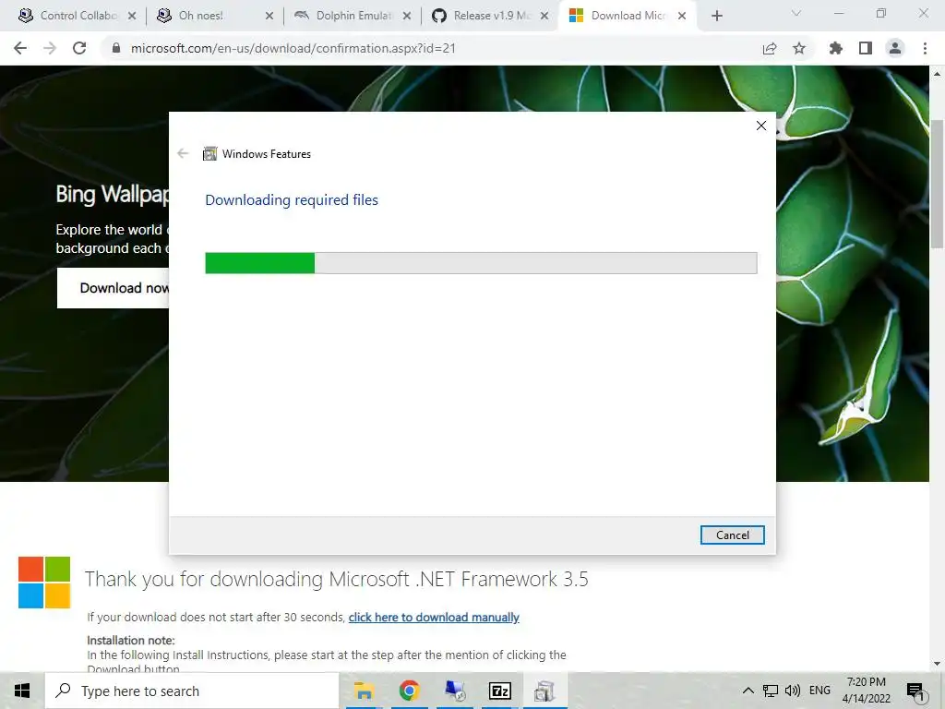Image resolution: width=945 pixels, height=709 pixels.
Task: Open the notification action center icon
Action: pos(915,691)
